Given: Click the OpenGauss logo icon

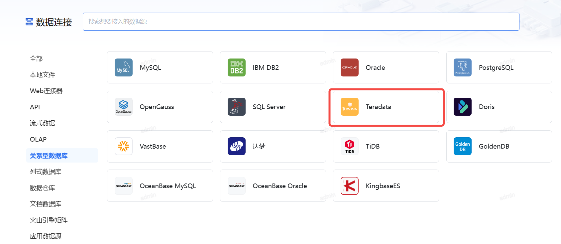Looking at the screenshot, I should pyautogui.click(x=124, y=107).
